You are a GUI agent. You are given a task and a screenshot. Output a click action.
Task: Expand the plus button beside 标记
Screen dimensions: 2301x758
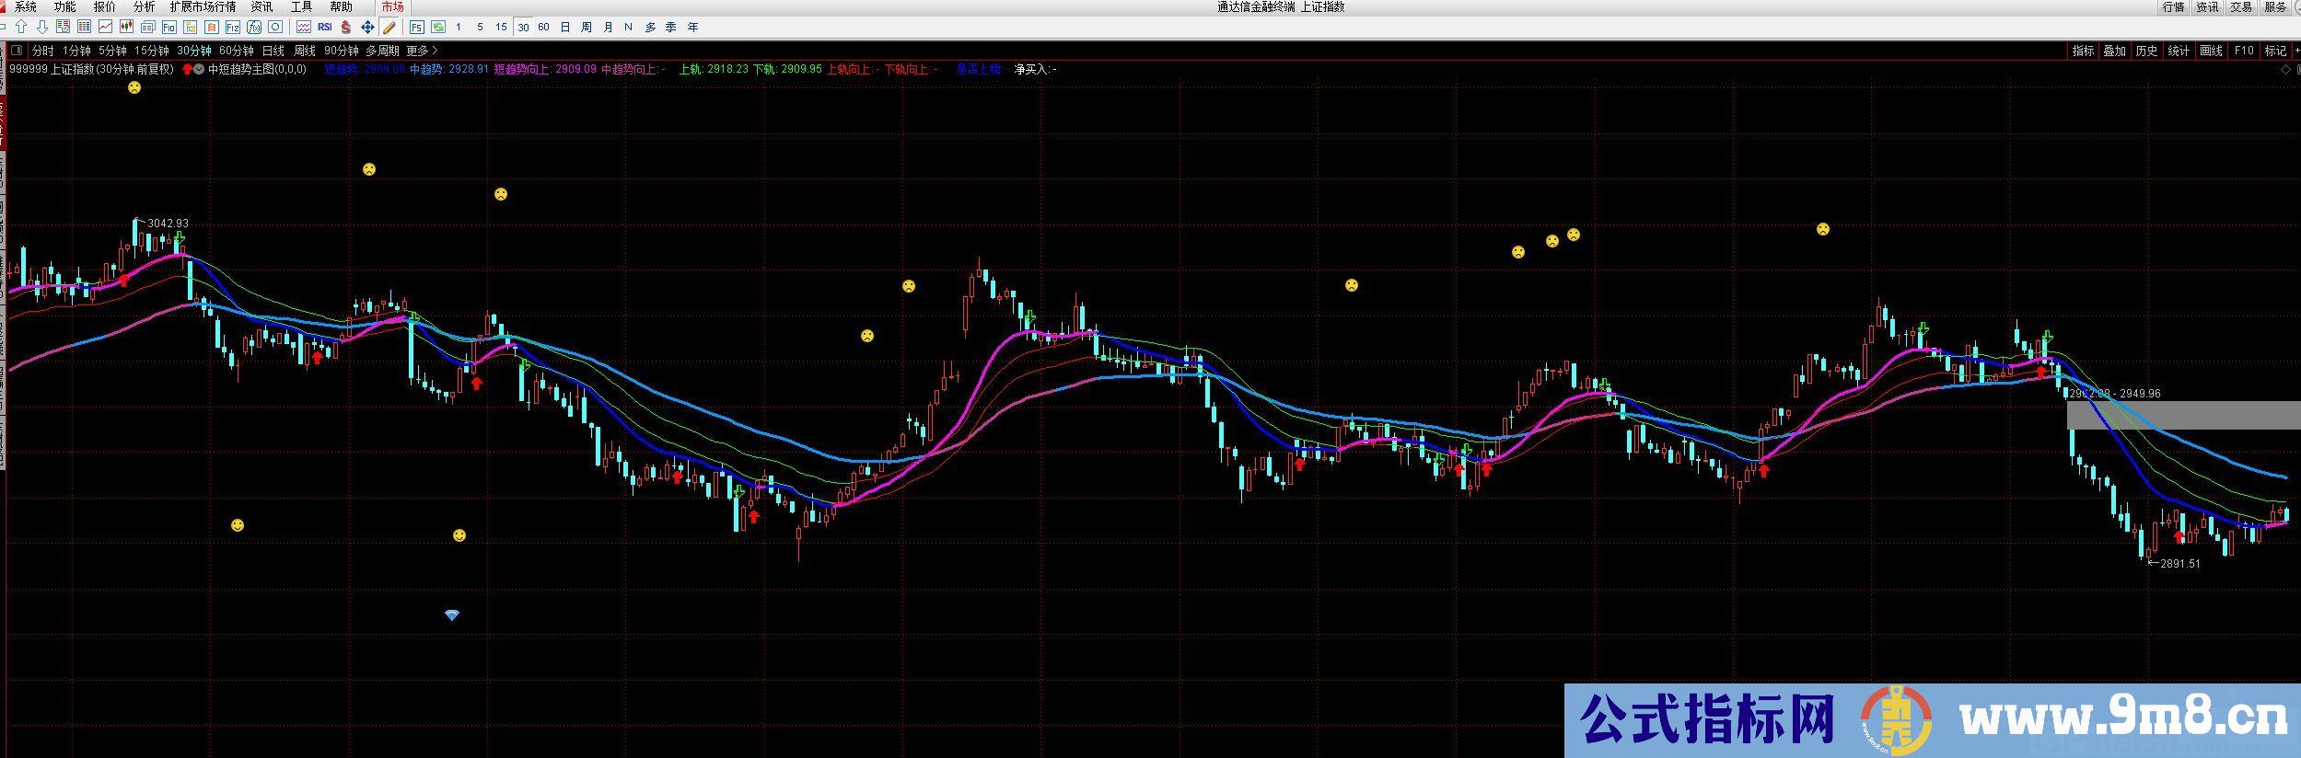point(2295,51)
